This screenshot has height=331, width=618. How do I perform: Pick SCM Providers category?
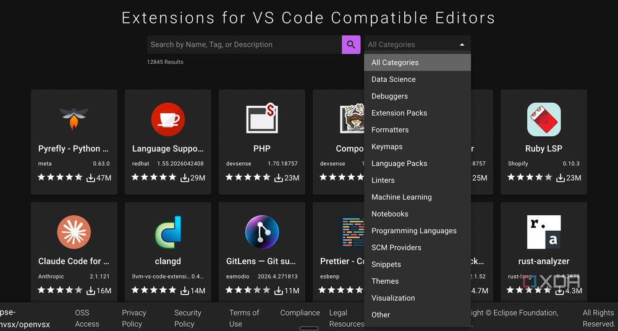417,247
